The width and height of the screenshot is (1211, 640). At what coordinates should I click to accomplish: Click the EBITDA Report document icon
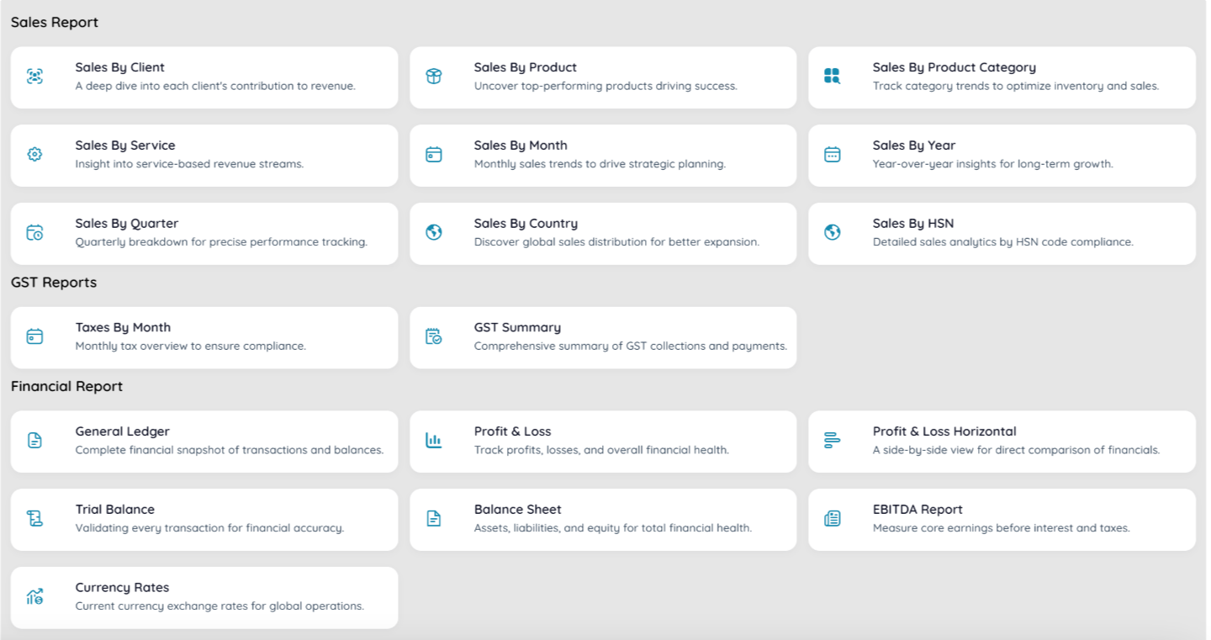(x=832, y=518)
